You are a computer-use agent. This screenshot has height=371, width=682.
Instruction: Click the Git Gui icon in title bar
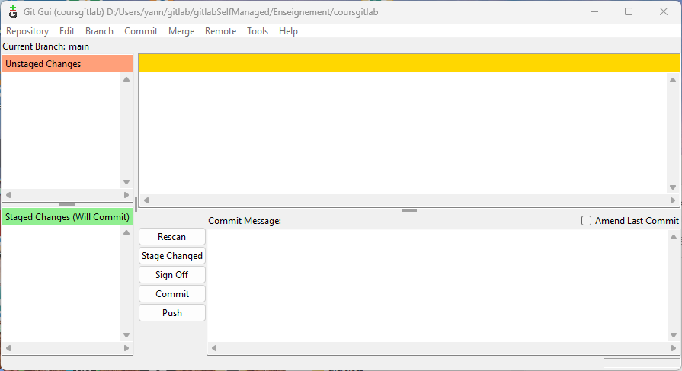[x=13, y=12]
